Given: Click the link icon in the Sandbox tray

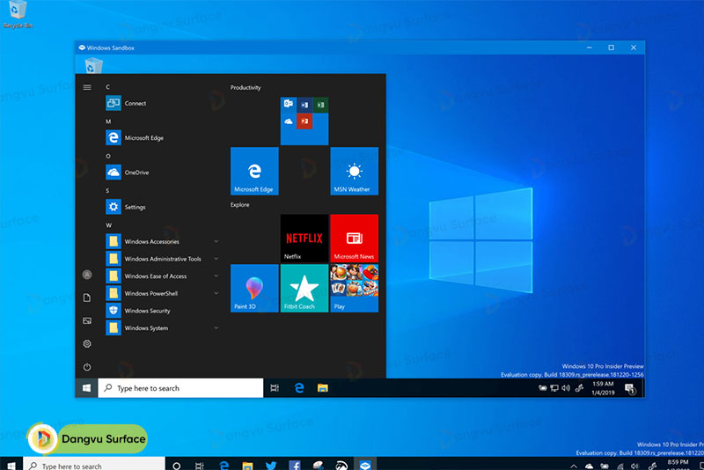Looking at the screenshot, I should (x=579, y=388).
